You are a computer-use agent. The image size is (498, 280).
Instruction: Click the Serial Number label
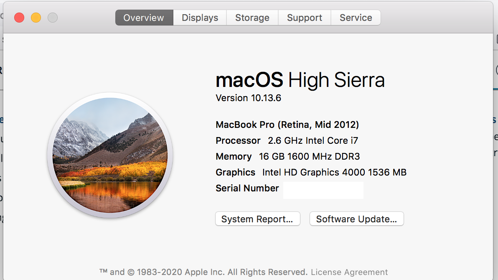coord(247,188)
